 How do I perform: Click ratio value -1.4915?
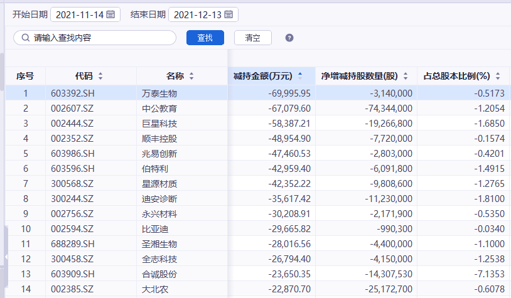click(x=489, y=169)
